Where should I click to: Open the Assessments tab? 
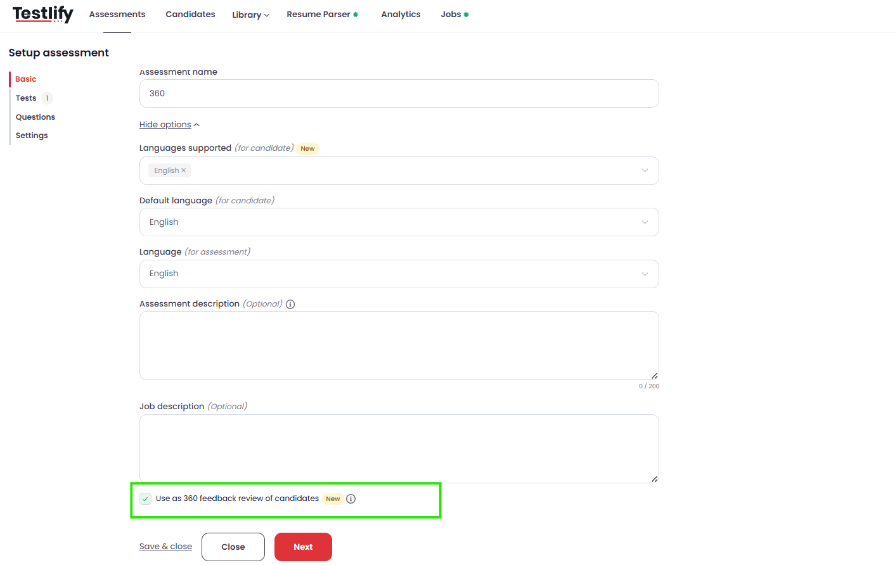coord(117,15)
